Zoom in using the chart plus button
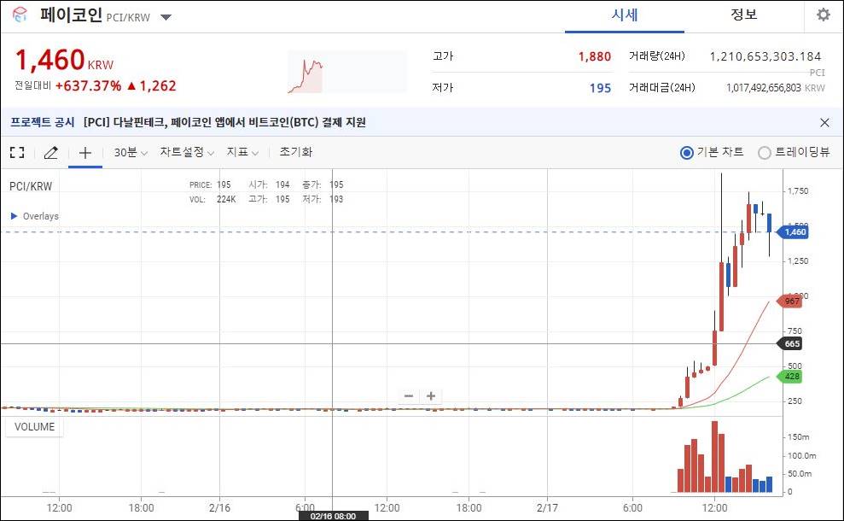 click(431, 395)
